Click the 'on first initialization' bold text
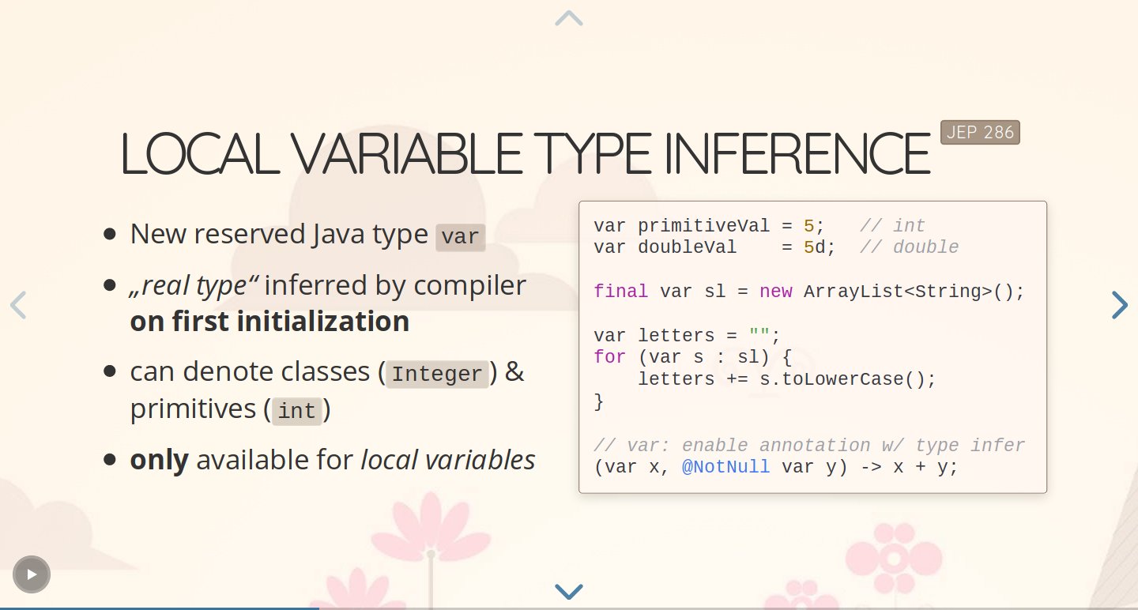The image size is (1138, 610). (x=269, y=322)
